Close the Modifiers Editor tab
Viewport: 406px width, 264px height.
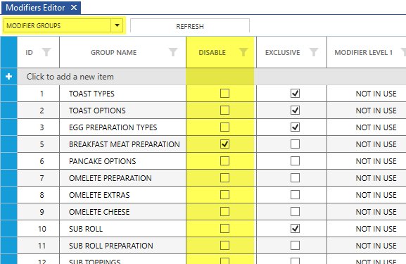click(x=74, y=8)
